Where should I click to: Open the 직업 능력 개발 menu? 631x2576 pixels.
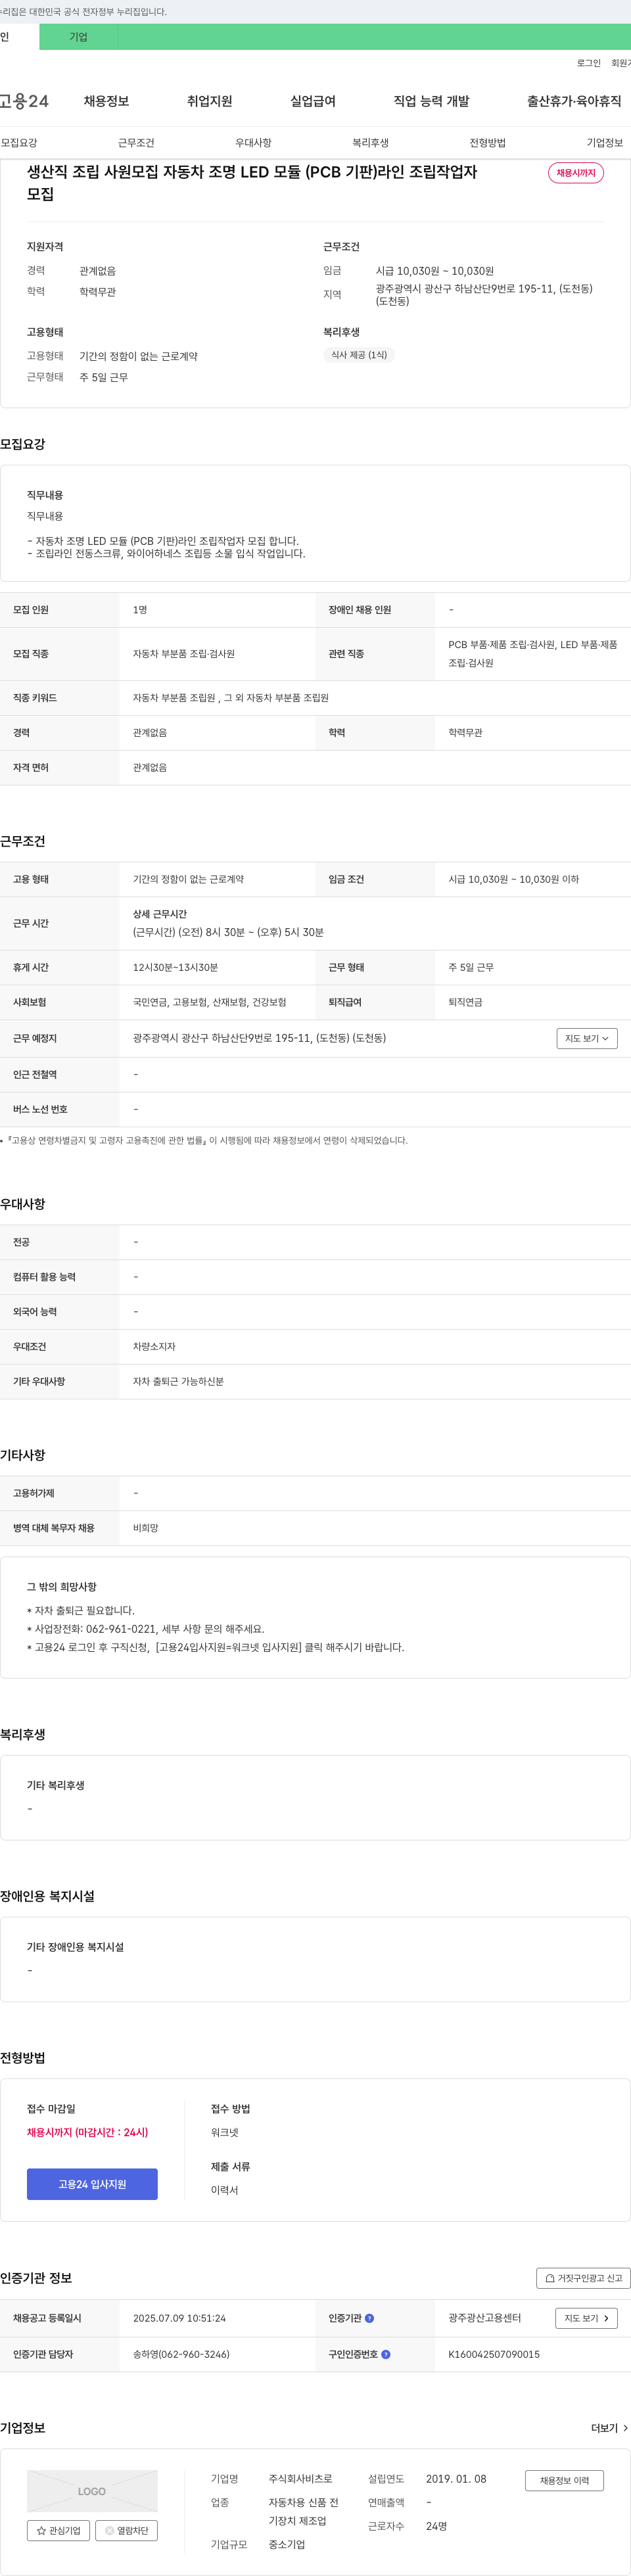click(431, 101)
